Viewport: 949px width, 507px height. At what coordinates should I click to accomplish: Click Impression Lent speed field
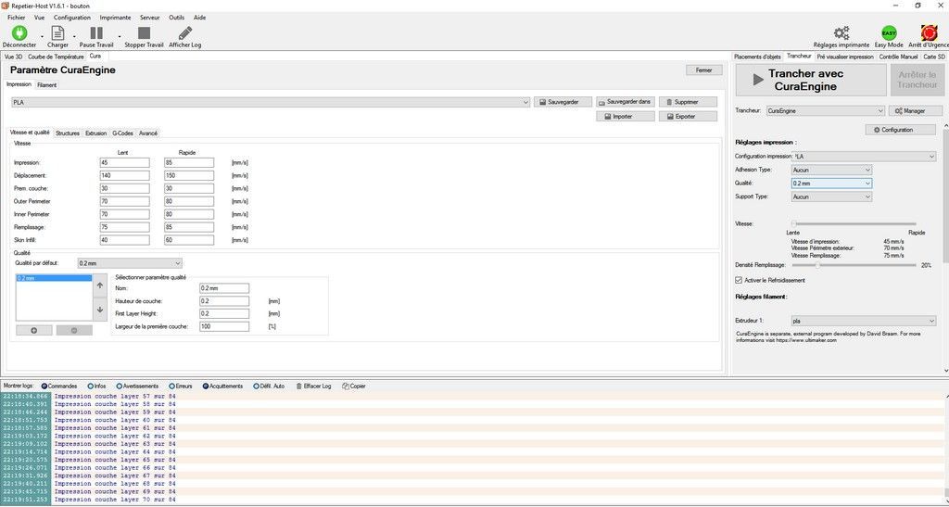[125, 163]
